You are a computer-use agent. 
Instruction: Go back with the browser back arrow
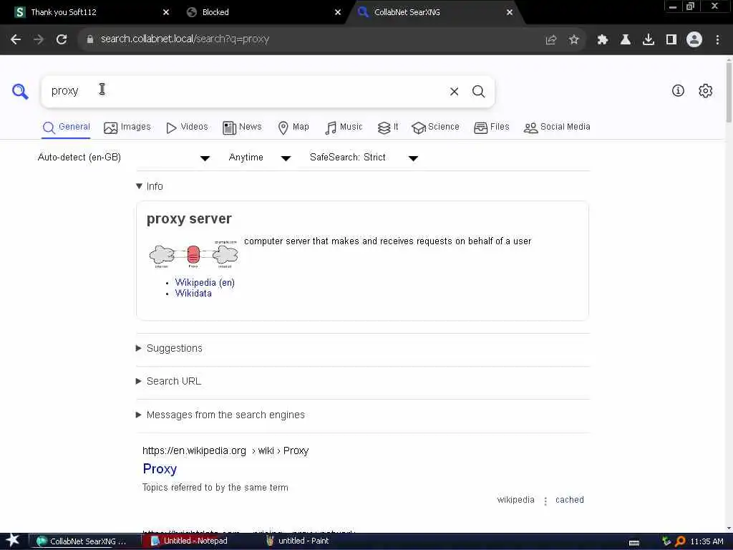pyautogui.click(x=16, y=39)
